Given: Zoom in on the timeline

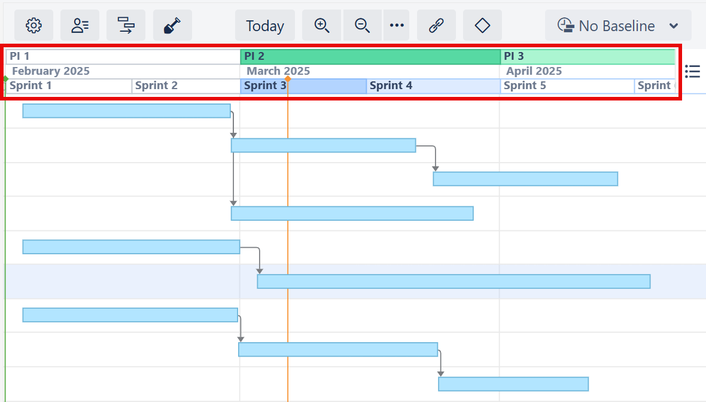Looking at the screenshot, I should point(321,25).
